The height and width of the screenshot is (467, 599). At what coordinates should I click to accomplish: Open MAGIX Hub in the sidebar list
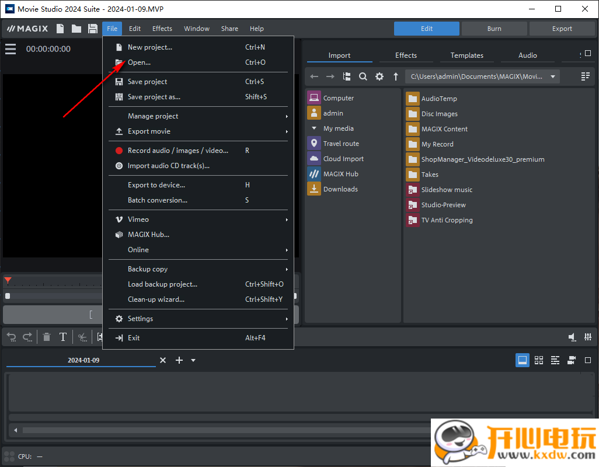pyautogui.click(x=333, y=174)
